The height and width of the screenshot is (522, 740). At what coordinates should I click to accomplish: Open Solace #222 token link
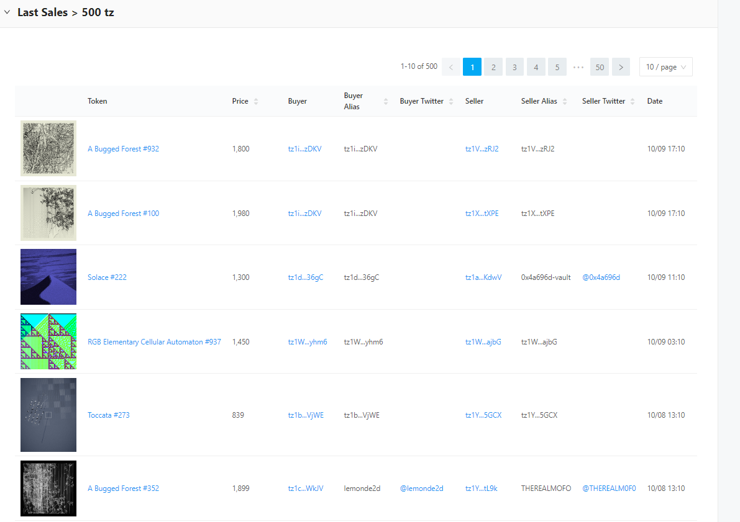(x=107, y=277)
